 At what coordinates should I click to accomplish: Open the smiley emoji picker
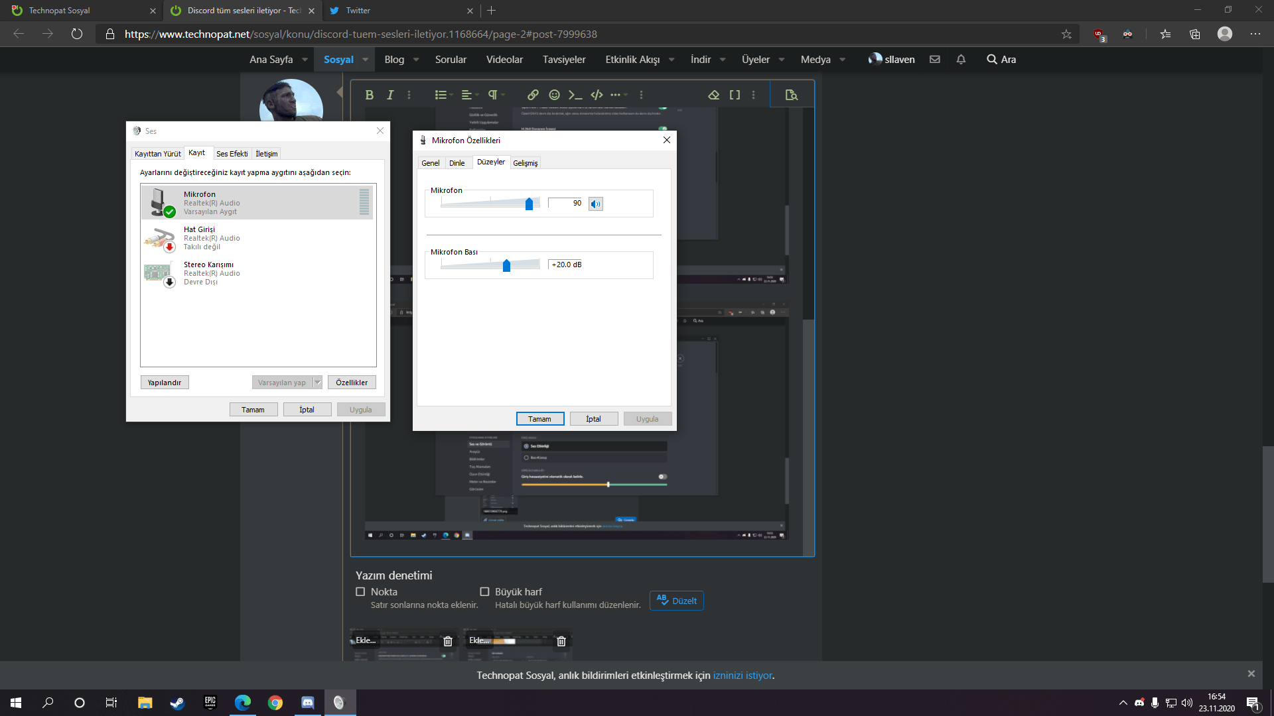554,95
